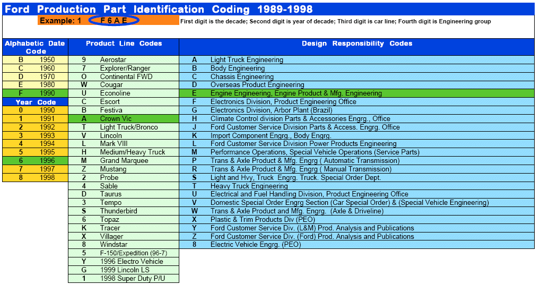Select the 'Aerostar' product line

pyautogui.click(x=124, y=59)
